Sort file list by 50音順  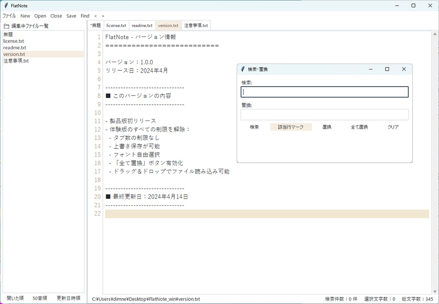click(40, 298)
